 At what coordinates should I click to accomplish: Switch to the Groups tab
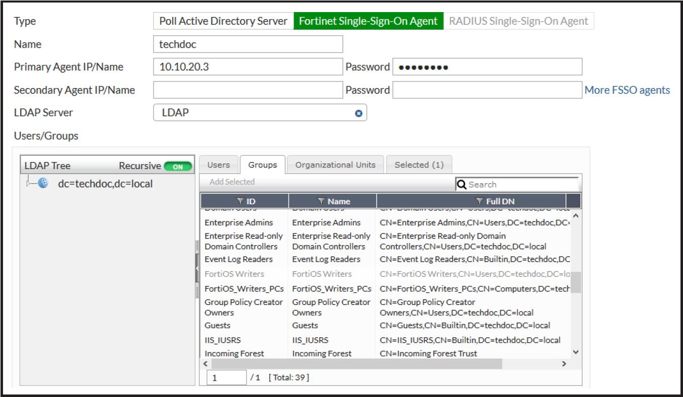click(263, 165)
